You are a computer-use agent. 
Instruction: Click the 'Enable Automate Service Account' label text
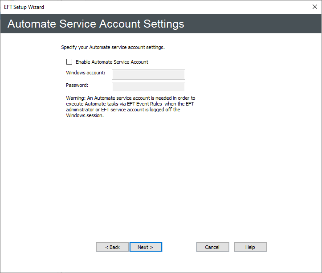tap(112, 62)
